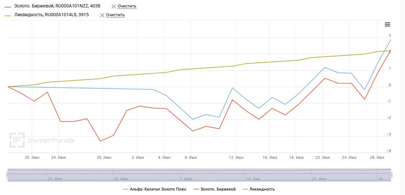Click the navigator strip at 7. Июл
Image resolution: width=405 pixels, height=195 pixels.
tap(186, 178)
